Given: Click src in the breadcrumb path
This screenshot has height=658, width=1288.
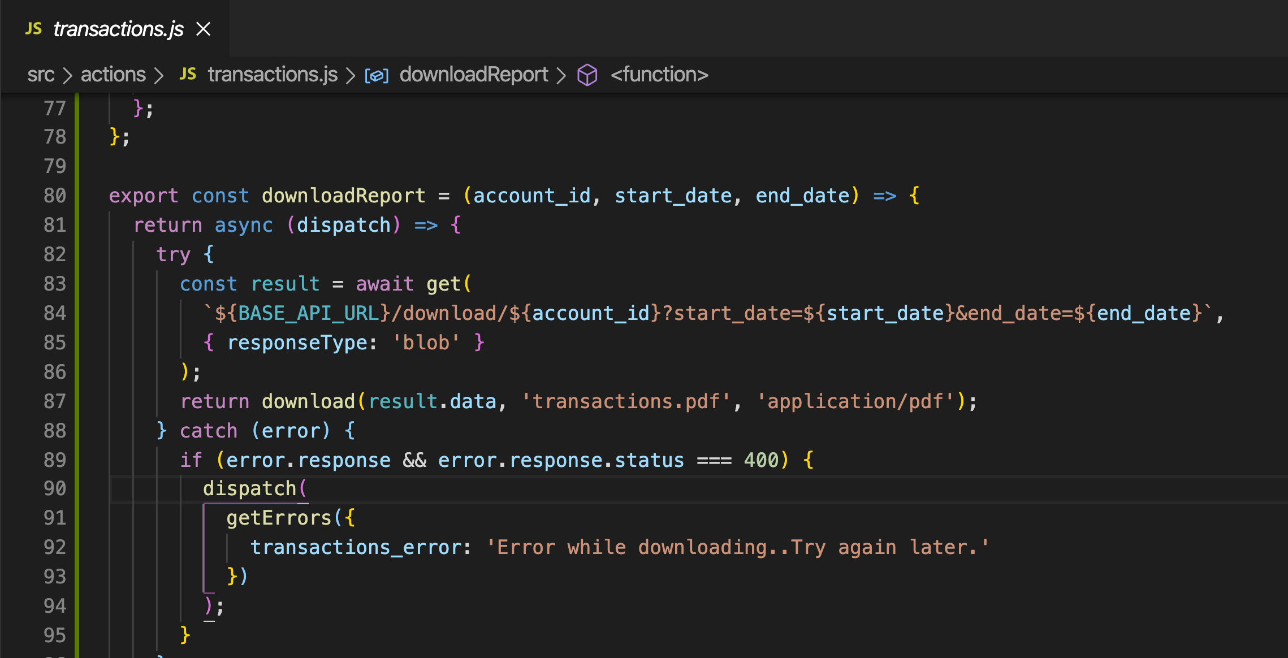Looking at the screenshot, I should [x=41, y=74].
